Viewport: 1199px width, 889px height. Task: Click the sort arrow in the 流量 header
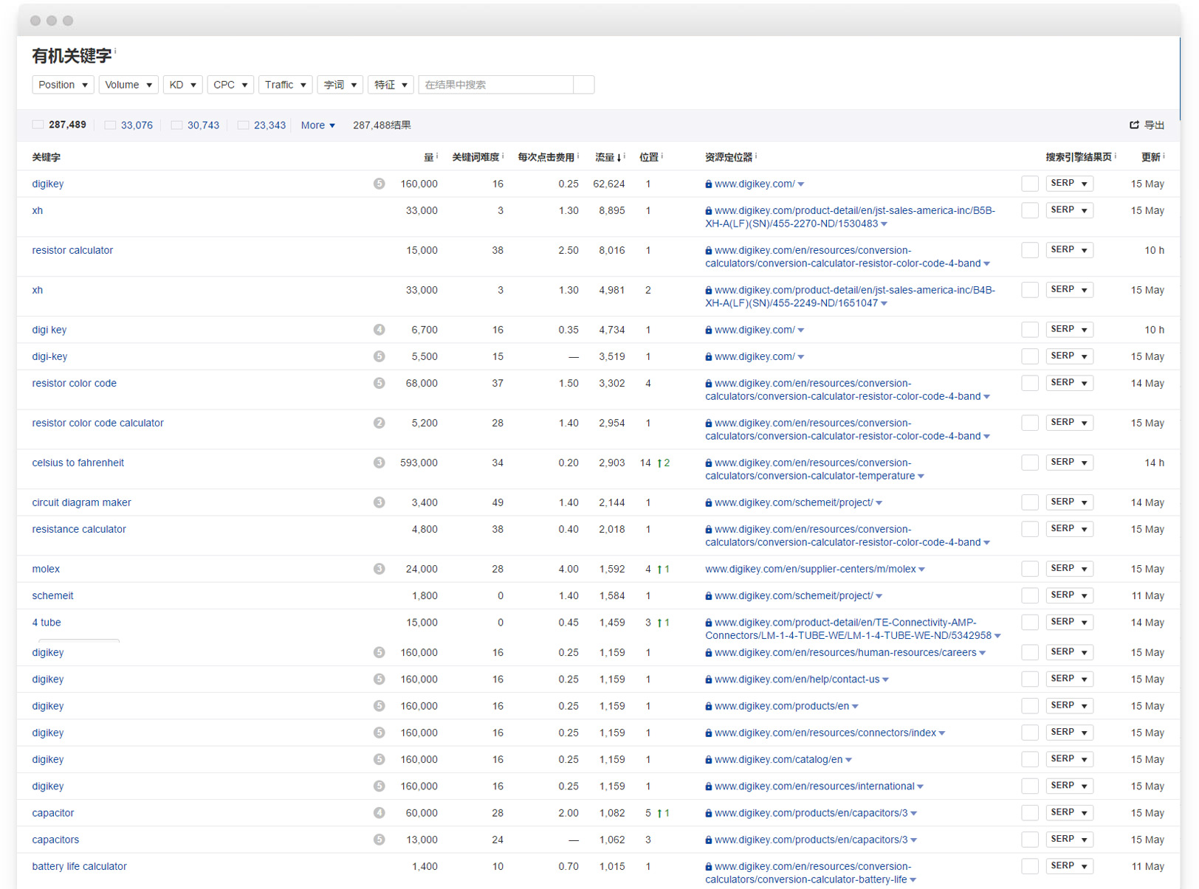(619, 158)
